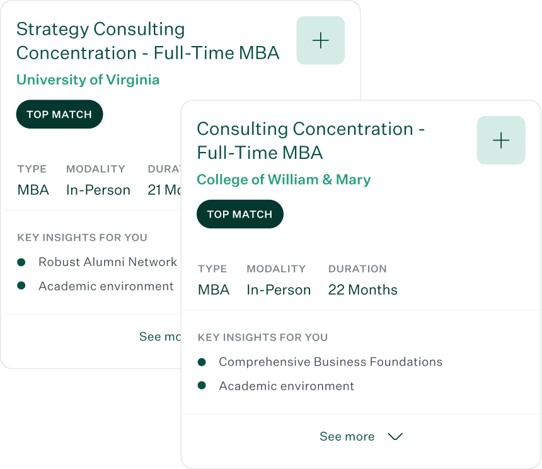Click the Academic environment insight on the Virginia card
This screenshot has width=542, height=469.
[x=106, y=286]
